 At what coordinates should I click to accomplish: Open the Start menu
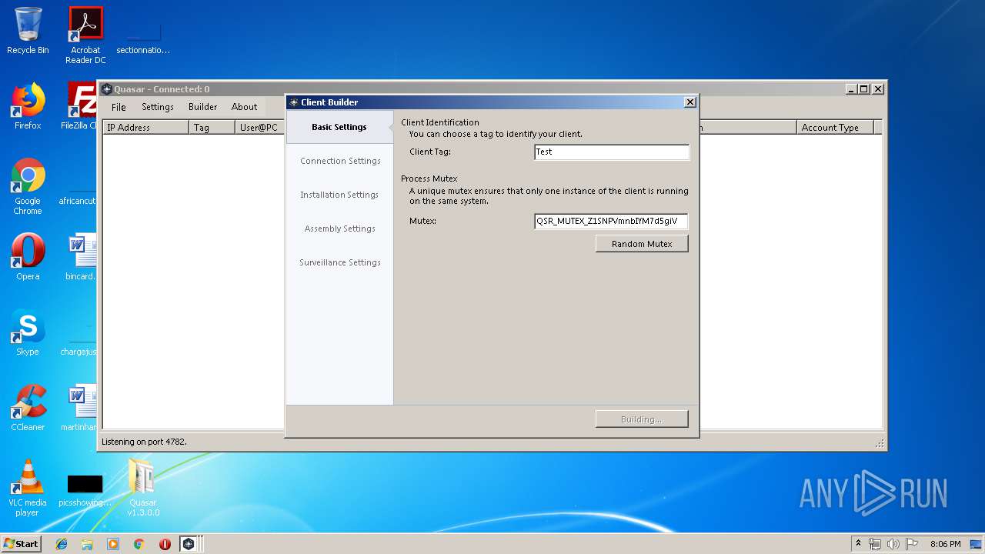click(21, 544)
